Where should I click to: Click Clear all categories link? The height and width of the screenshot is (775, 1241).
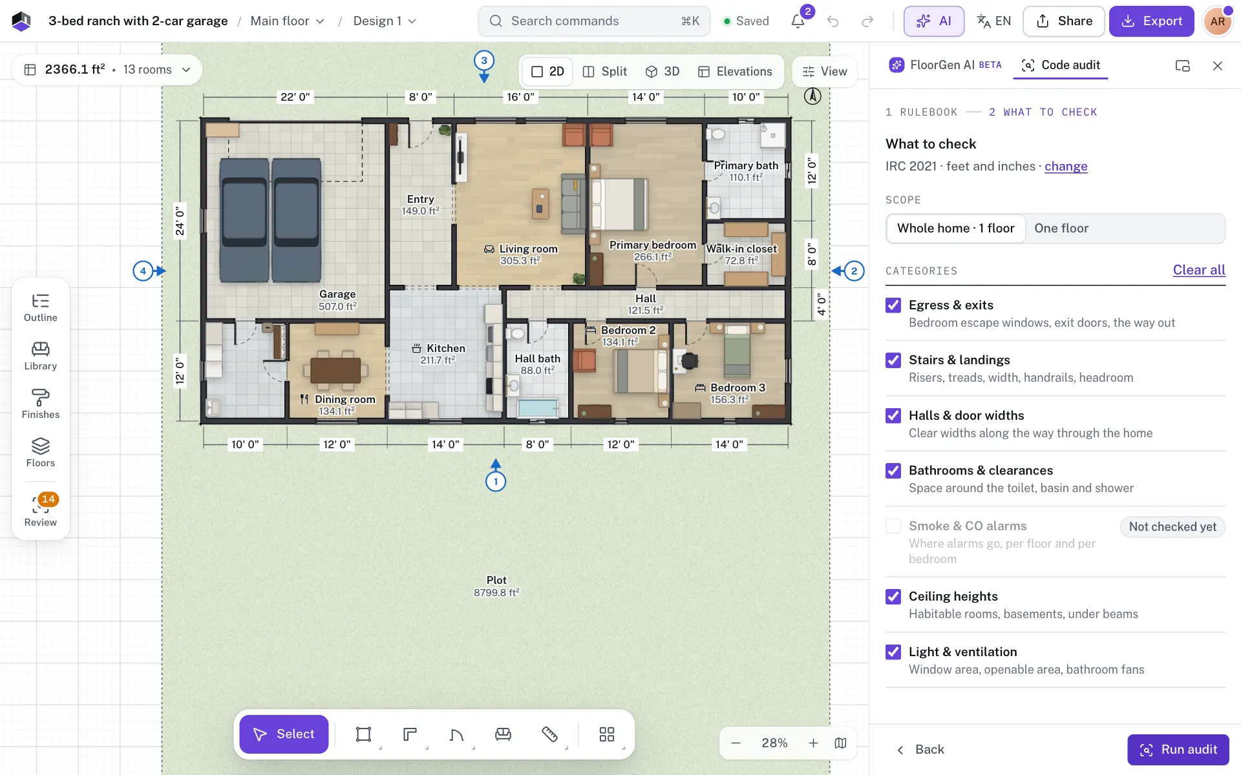point(1199,270)
